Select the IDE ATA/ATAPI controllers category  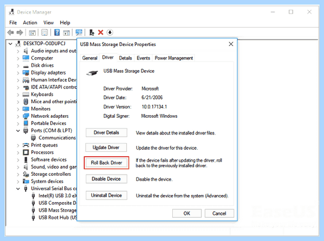tap(53, 87)
